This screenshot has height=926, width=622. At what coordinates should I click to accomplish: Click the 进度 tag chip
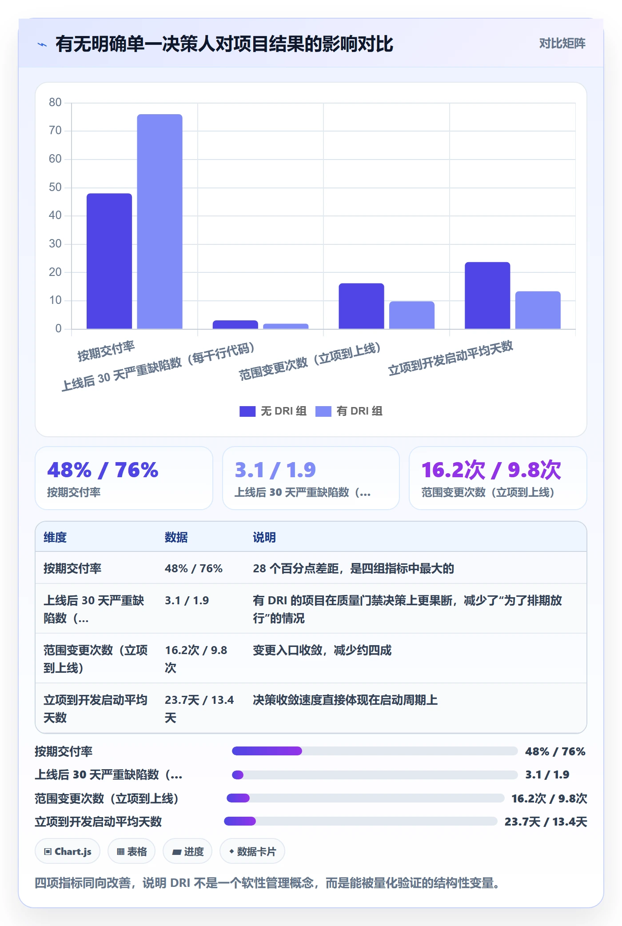(x=187, y=851)
